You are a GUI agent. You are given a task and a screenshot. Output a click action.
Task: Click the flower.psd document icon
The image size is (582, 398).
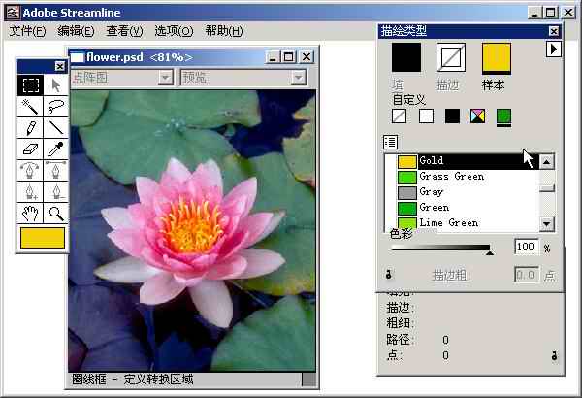[x=78, y=57]
